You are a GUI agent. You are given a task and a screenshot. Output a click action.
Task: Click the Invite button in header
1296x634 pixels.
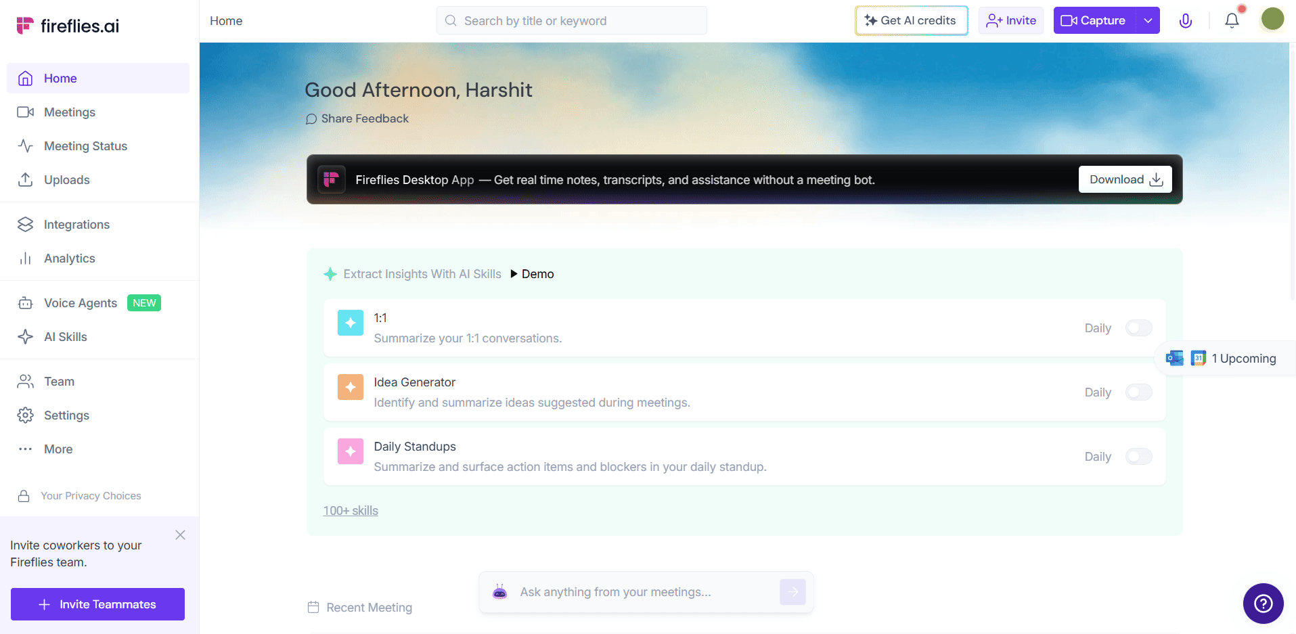pos(1011,21)
